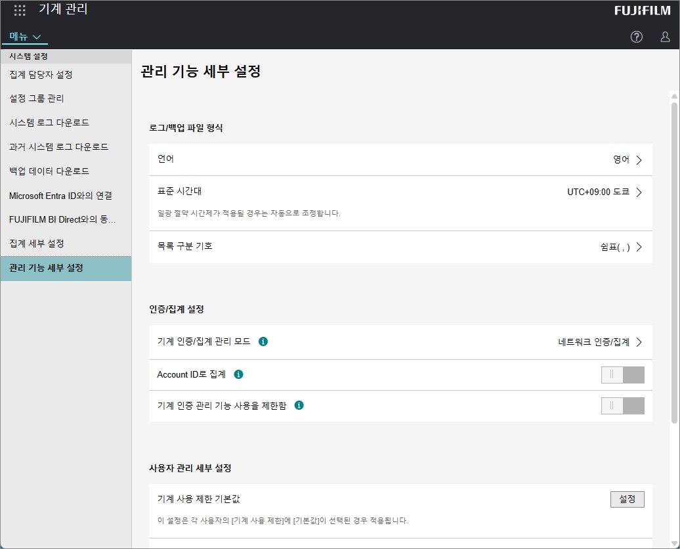This screenshot has width=680, height=549.
Task: Click the vertical scrollbar thumb
Action: [x=674, y=263]
